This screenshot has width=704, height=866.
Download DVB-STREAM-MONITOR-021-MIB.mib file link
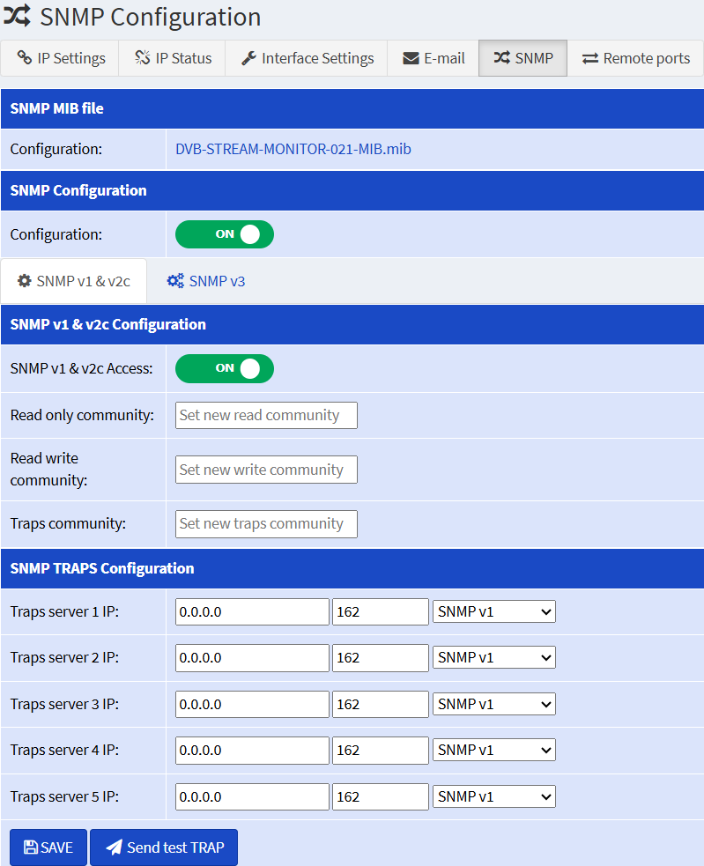(293, 149)
